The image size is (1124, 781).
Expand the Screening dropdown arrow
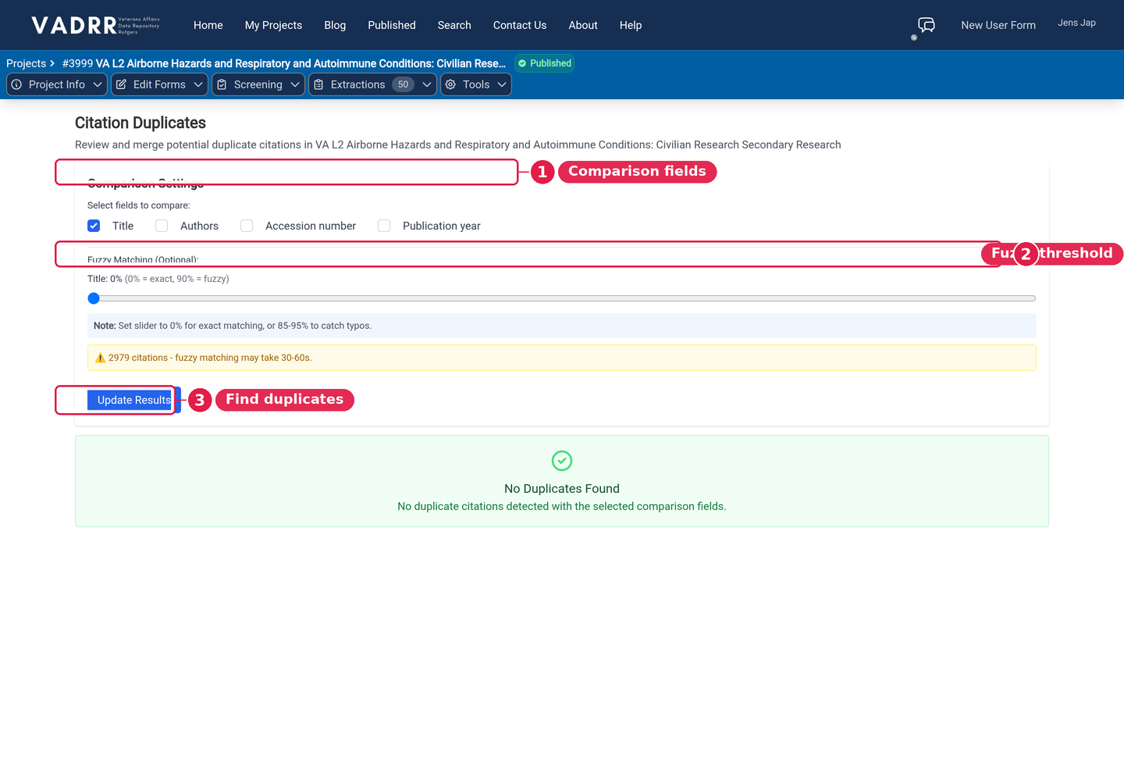tap(295, 84)
